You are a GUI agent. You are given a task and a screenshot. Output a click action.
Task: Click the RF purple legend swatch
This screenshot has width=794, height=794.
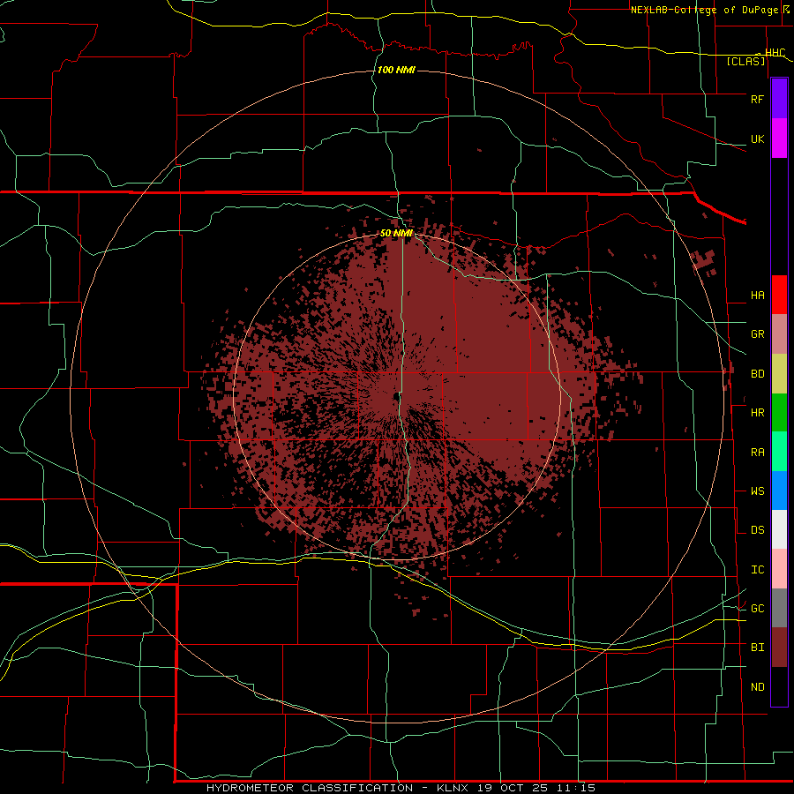pyautogui.click(x=779, y=99)
